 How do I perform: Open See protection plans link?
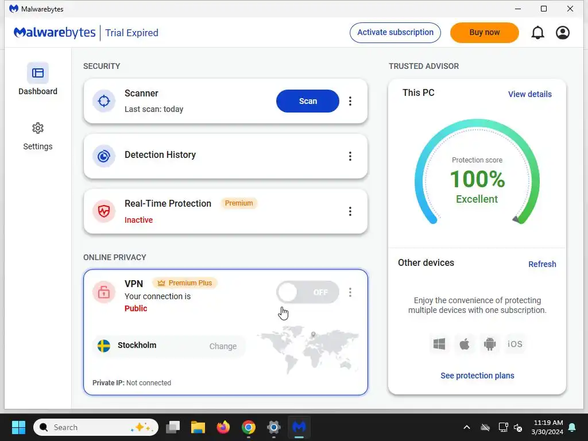tap(477, 376)
